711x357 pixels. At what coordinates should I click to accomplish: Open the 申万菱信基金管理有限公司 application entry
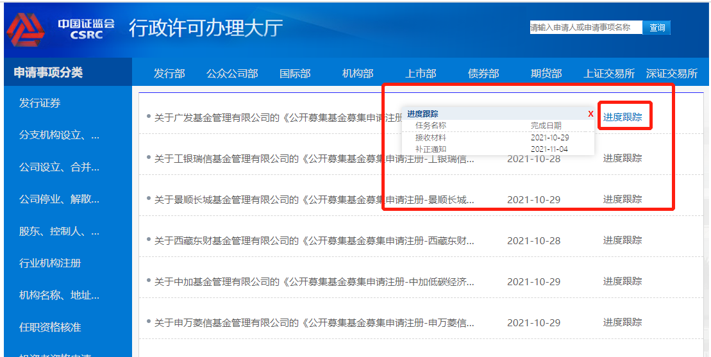(x=314, y=323)
